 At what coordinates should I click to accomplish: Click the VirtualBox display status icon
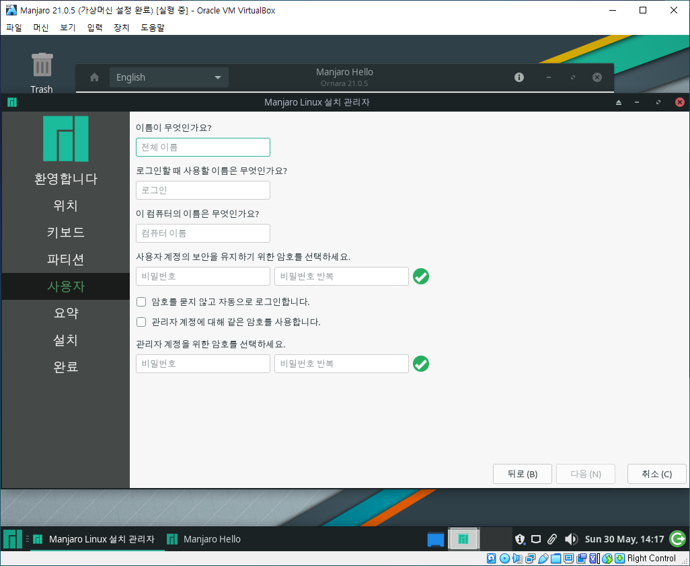pos(568,559)
